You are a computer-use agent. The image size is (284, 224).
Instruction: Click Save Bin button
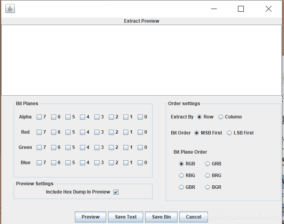tap(161, 217)
